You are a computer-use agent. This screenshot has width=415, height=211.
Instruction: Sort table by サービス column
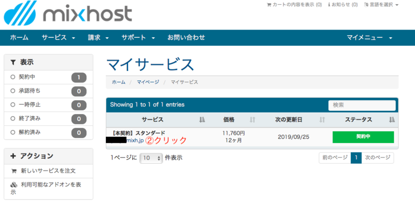(x=157, y=120)
